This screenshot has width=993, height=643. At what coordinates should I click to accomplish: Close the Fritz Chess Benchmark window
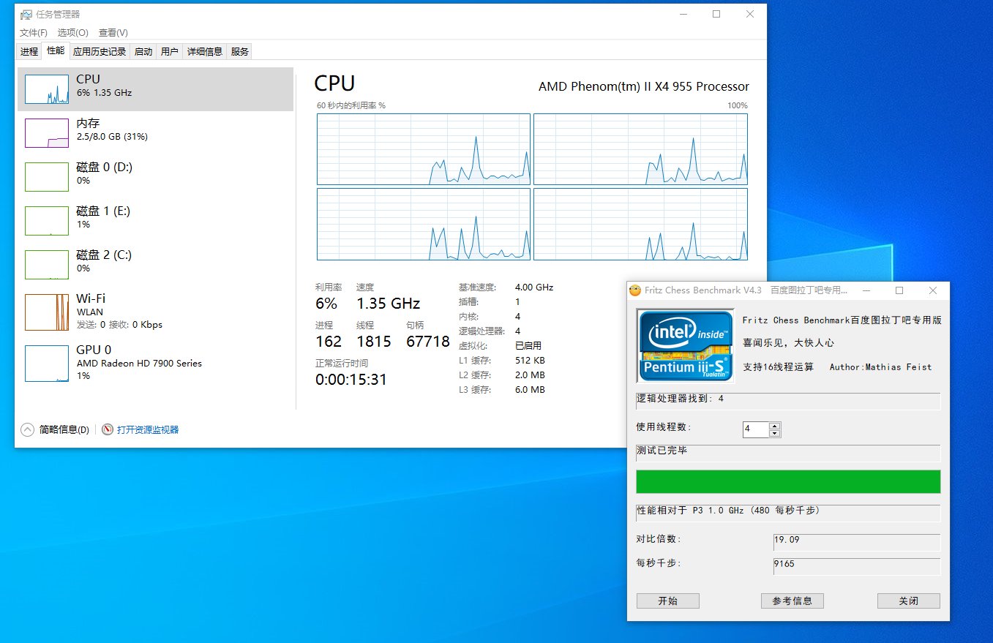coord(932,290)
